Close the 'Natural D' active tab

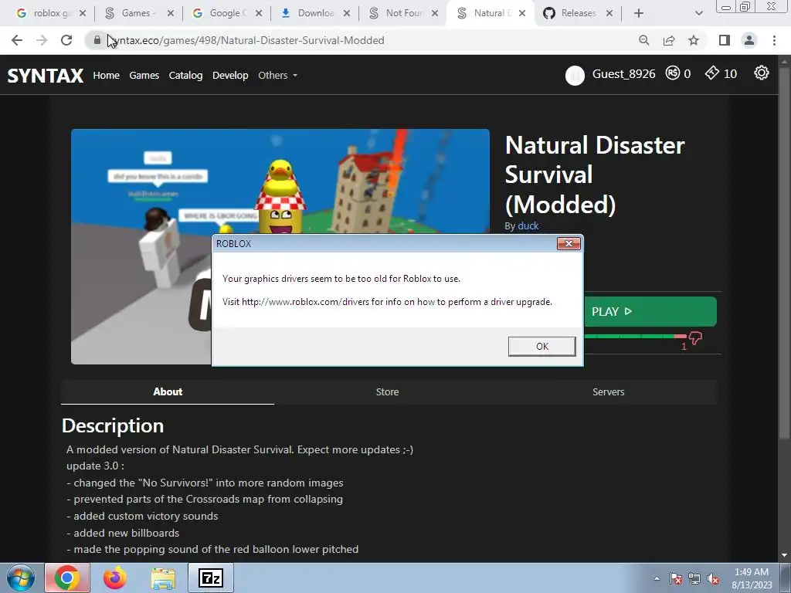point(522,13)
